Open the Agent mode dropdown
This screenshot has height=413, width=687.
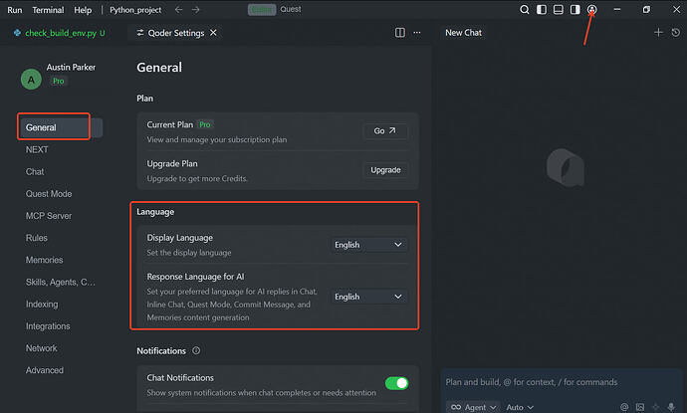[473, 407]
